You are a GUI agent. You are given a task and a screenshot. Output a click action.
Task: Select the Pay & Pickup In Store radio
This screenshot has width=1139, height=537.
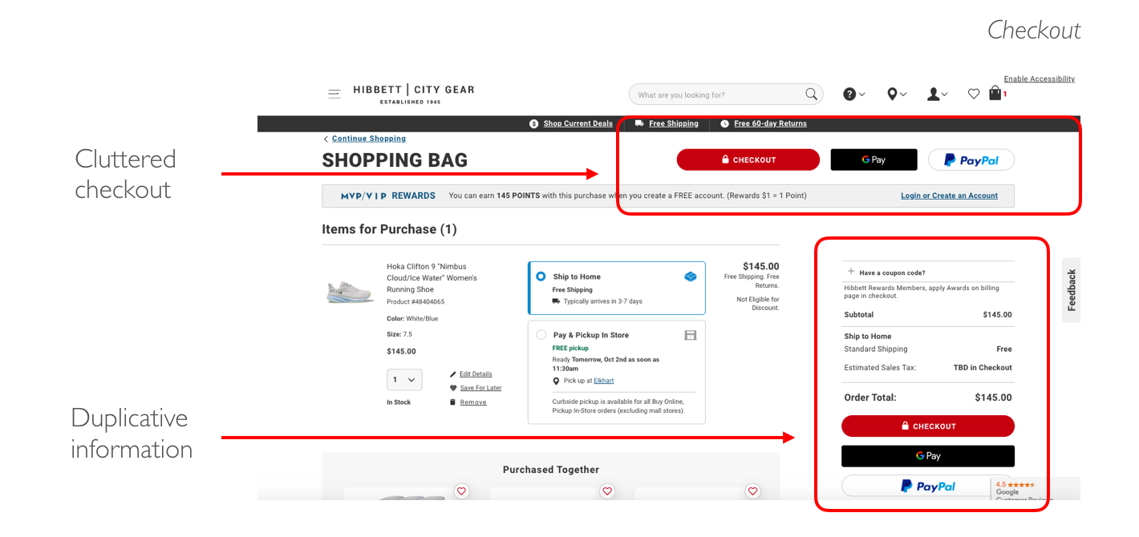541,335
